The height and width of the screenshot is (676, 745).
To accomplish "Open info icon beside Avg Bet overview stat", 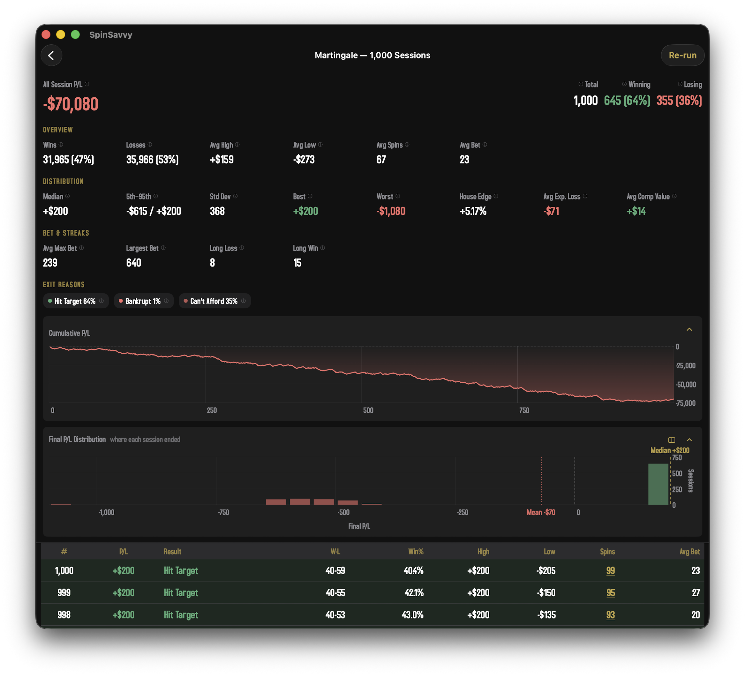I will 485,145.
